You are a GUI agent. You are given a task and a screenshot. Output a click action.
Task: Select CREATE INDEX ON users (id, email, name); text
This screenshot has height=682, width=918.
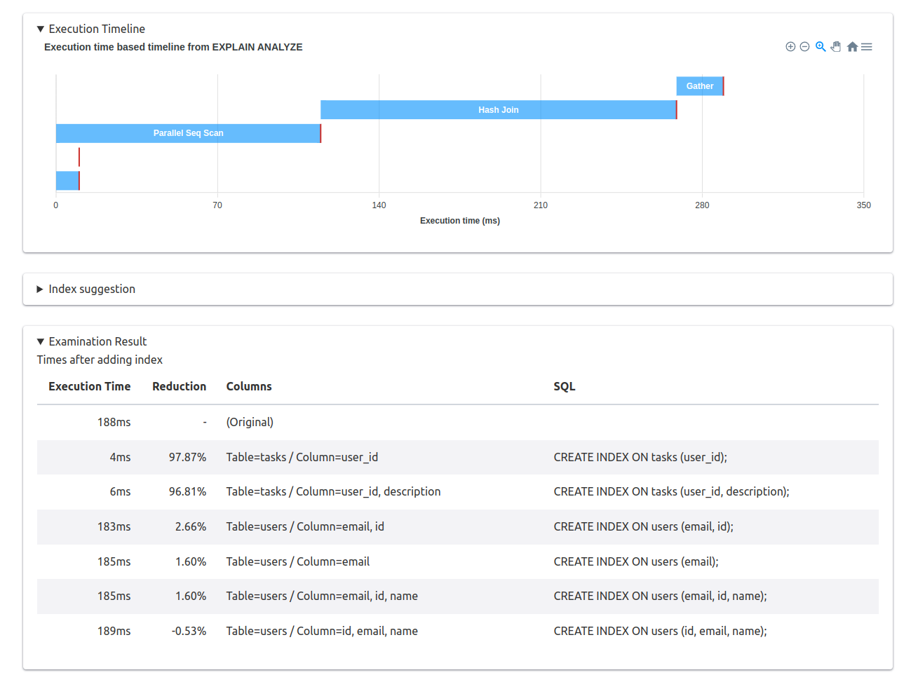click(x=661, y=631)
